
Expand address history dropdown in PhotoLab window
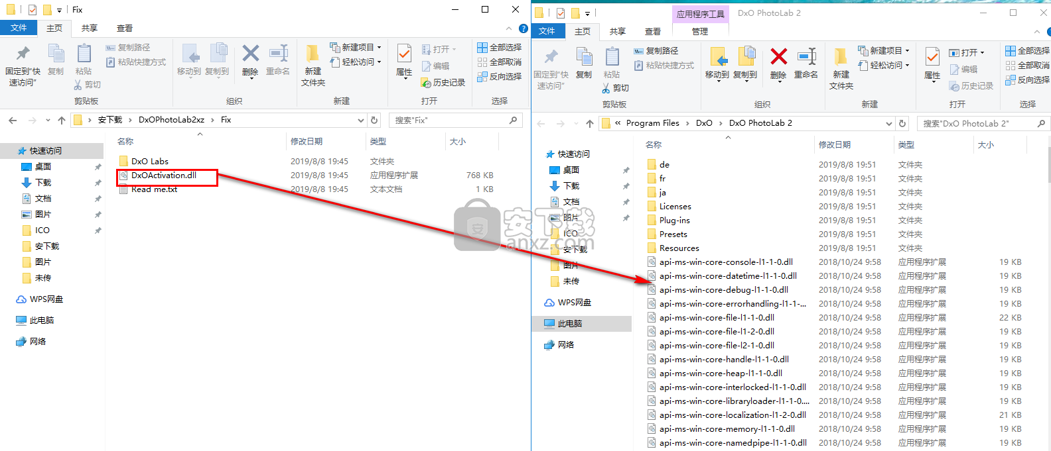(x=889, y=123)
